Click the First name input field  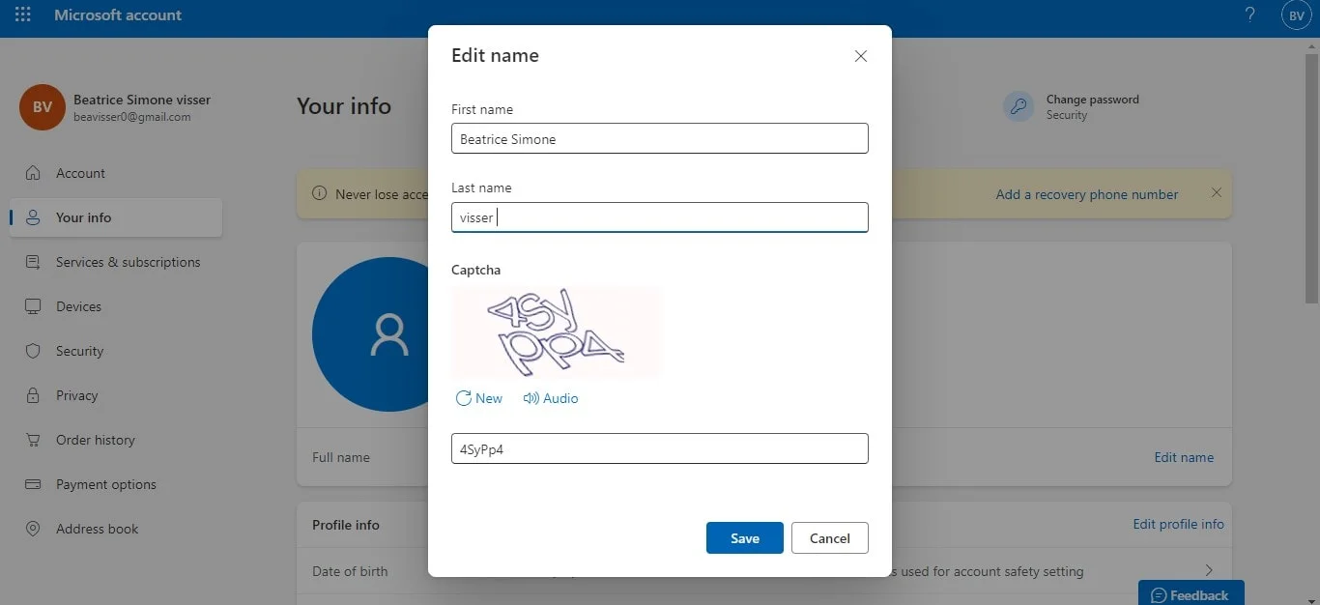click(660, 138)
